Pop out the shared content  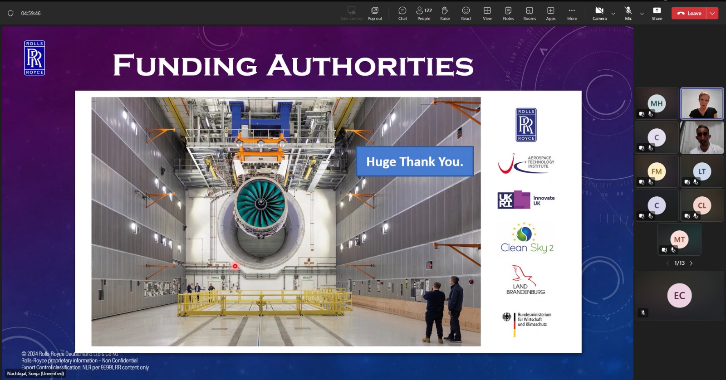tap(375, 13)
